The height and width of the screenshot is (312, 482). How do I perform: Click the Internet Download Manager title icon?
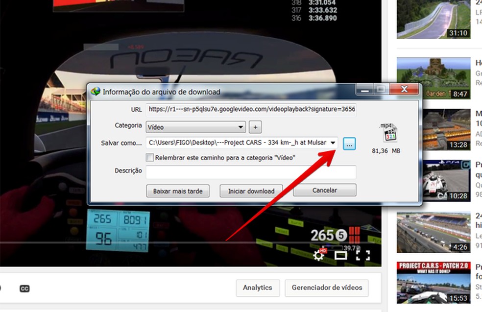coord(96,91)
